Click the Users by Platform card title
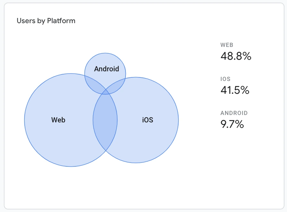 46,21
